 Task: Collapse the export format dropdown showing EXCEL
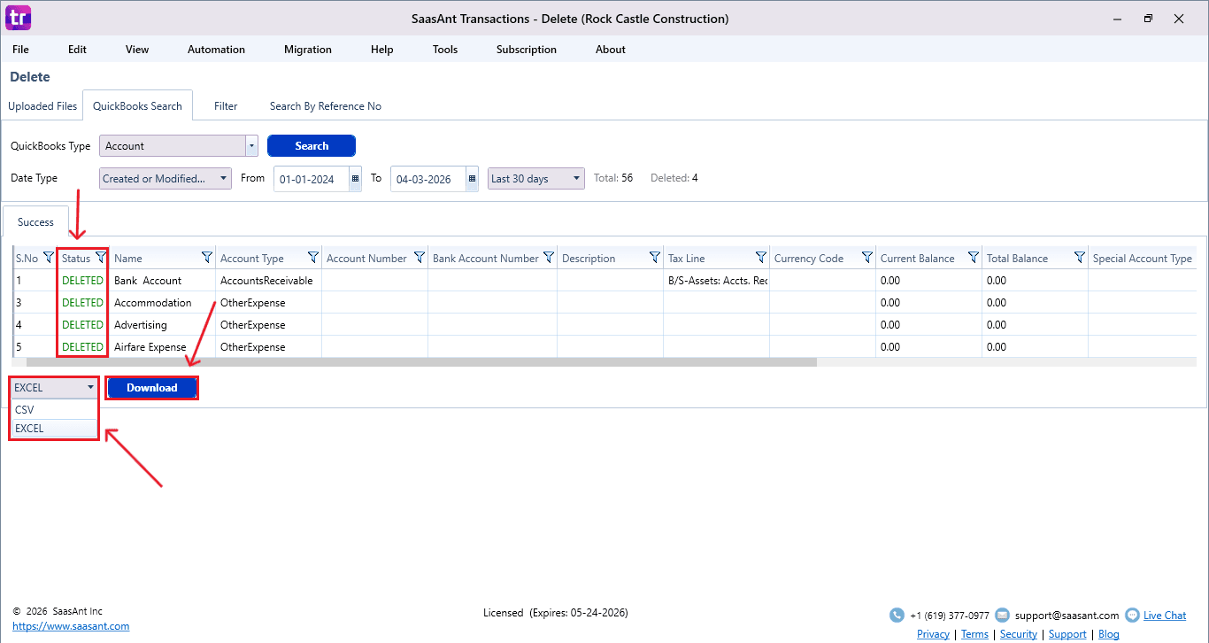tap(53, 387)
